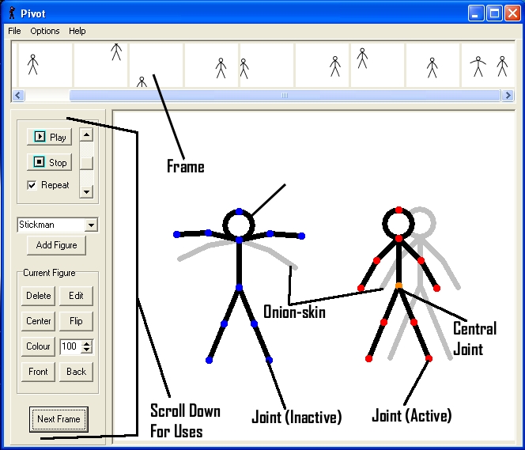Screen dimensions: 525x450
Task: Bring the figure to Front
Action: pyautogui.click(x=38, y=372)
